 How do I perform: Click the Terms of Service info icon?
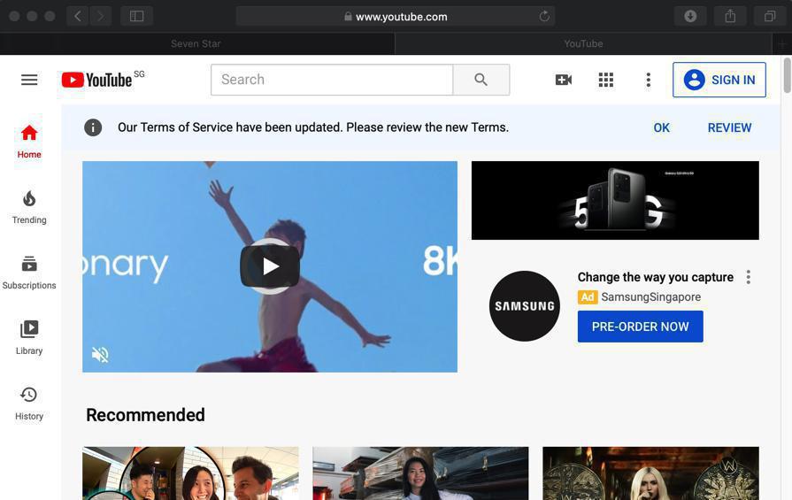[93, 127]
